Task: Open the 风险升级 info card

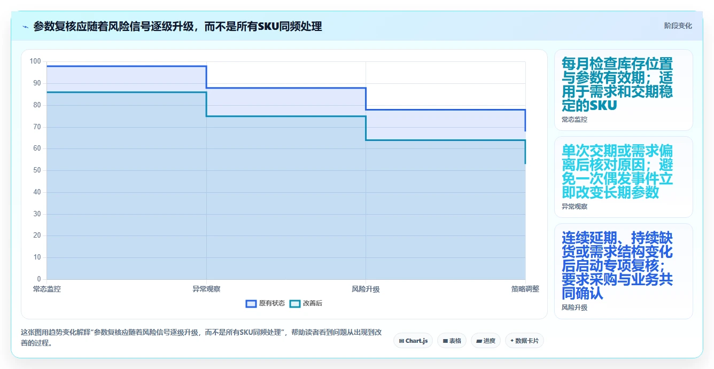Action: coord(624,271)
